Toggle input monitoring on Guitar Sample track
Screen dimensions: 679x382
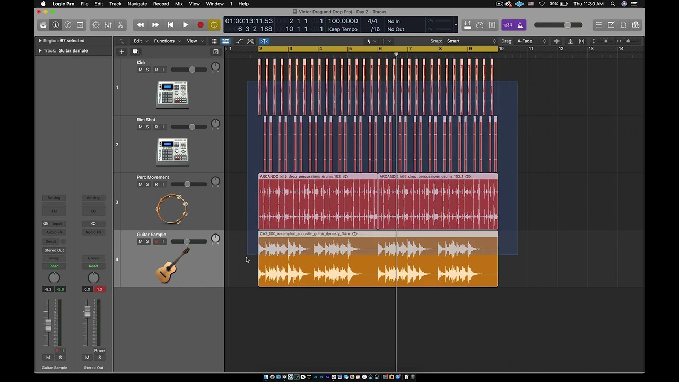pyautogui.click(x=163, y=241)
